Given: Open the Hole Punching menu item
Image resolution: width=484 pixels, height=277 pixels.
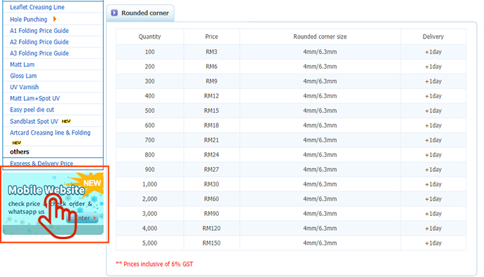Looking at the screenshot, I should point(28,20).
